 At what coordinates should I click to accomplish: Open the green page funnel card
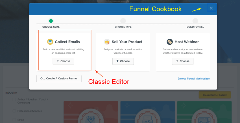point(204,112)
